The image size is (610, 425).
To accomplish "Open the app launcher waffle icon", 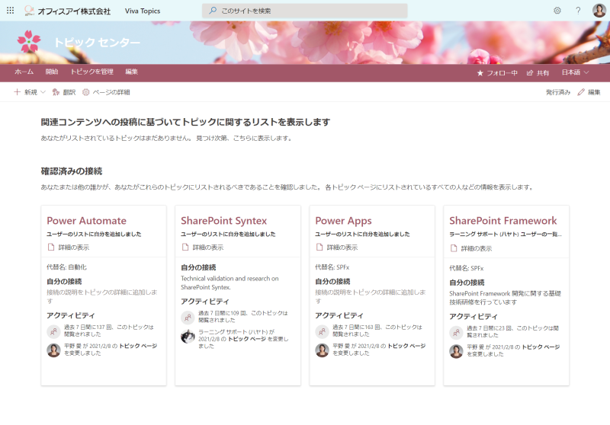I will click(x=10, y=11).
